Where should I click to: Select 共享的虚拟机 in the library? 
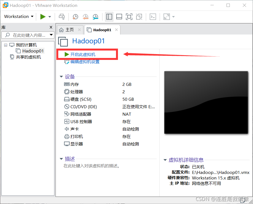[x=28, y=57]
